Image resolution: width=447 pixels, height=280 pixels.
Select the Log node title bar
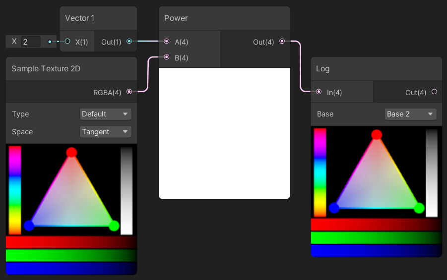pyautogui.click(x=376, y=69)
